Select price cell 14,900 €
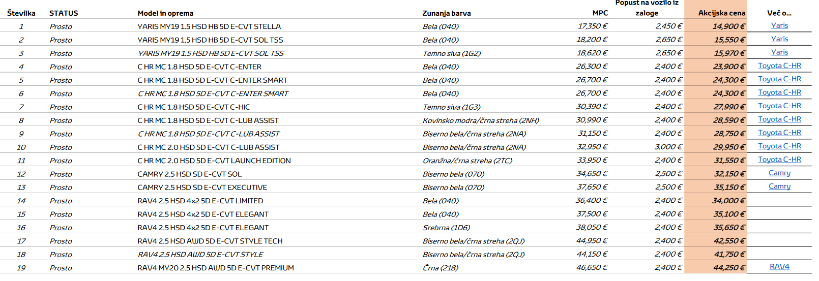This screenshot has height=281, width=819. [x=728, y=26]
